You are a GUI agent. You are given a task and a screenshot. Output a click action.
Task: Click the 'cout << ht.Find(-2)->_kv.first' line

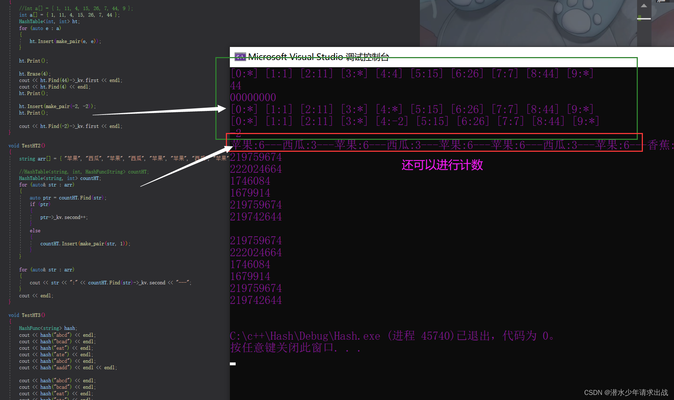pyautogui.click(x=71, y=126)
